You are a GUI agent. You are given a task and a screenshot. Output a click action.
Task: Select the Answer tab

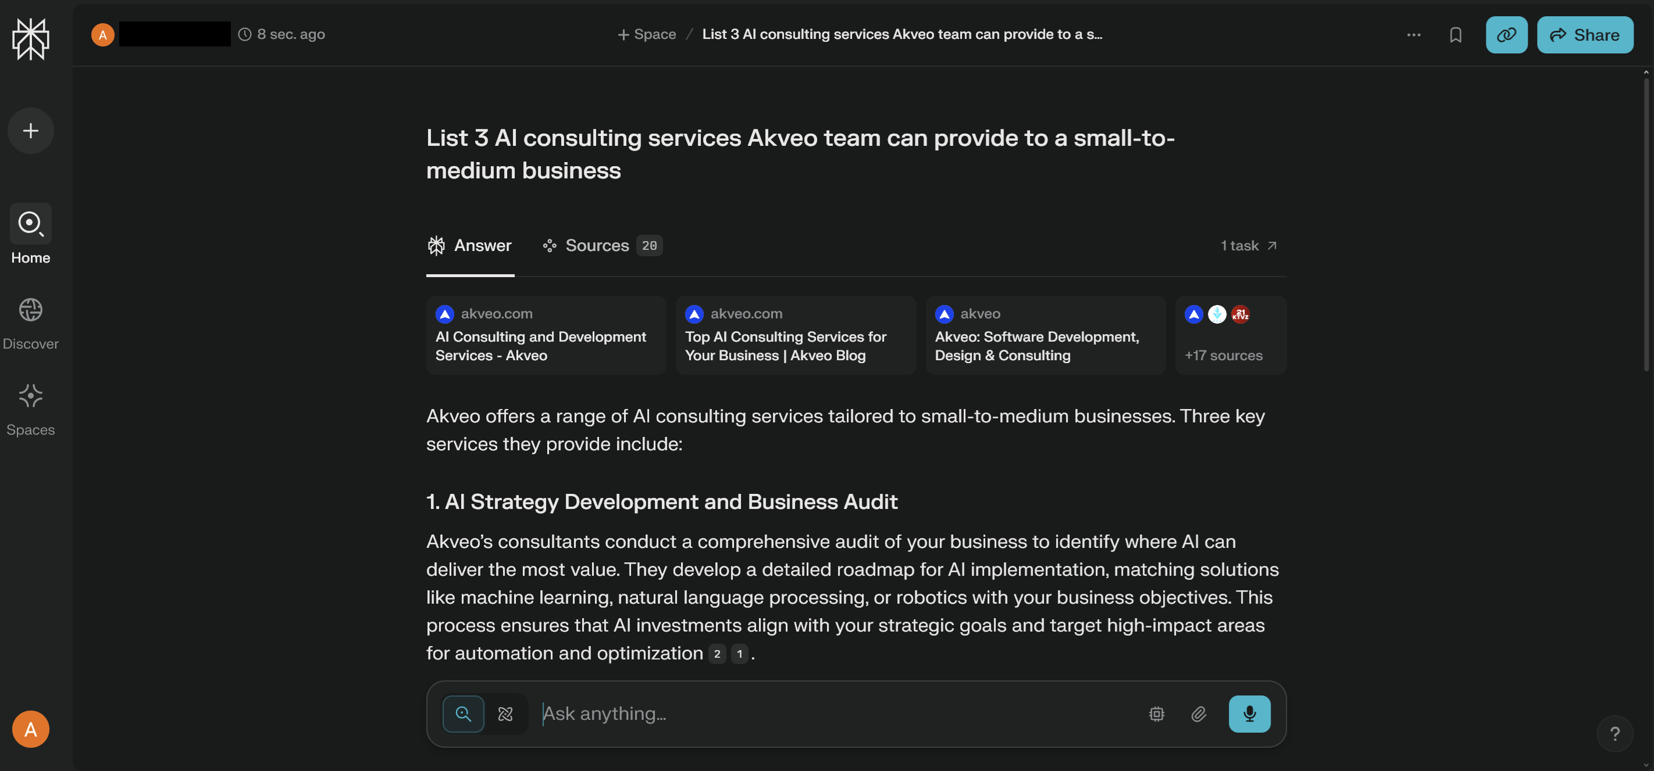470,246
